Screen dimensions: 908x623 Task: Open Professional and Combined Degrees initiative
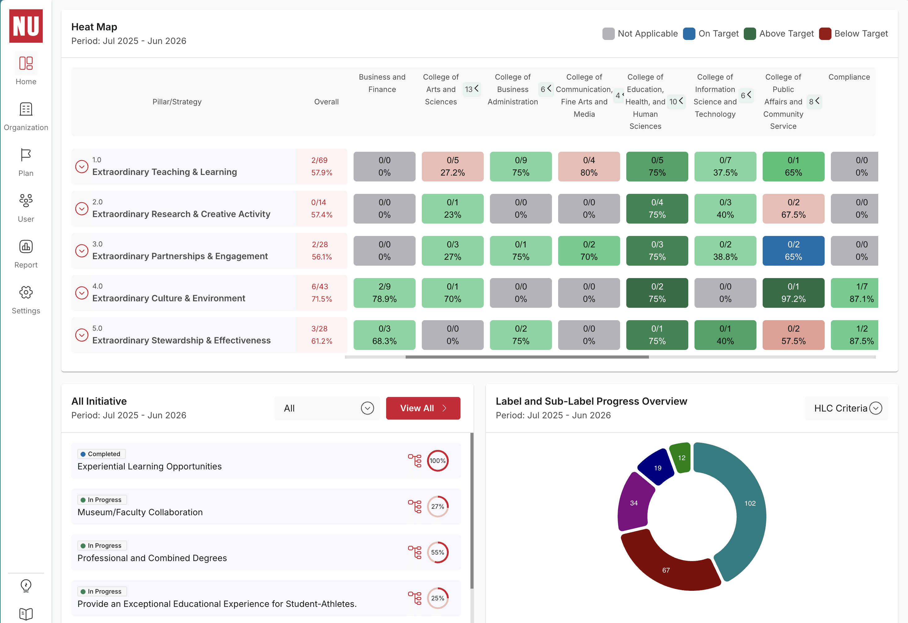[x=152, y=558]
